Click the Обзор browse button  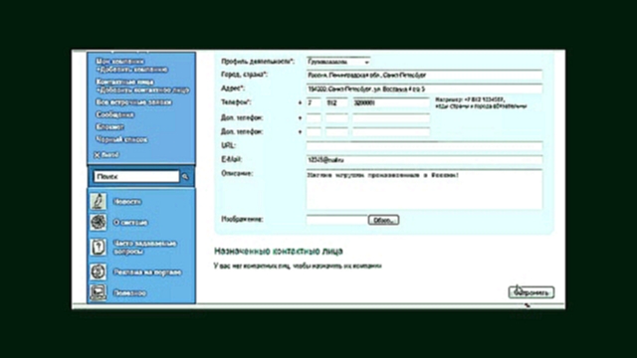(x=383, y=220)
